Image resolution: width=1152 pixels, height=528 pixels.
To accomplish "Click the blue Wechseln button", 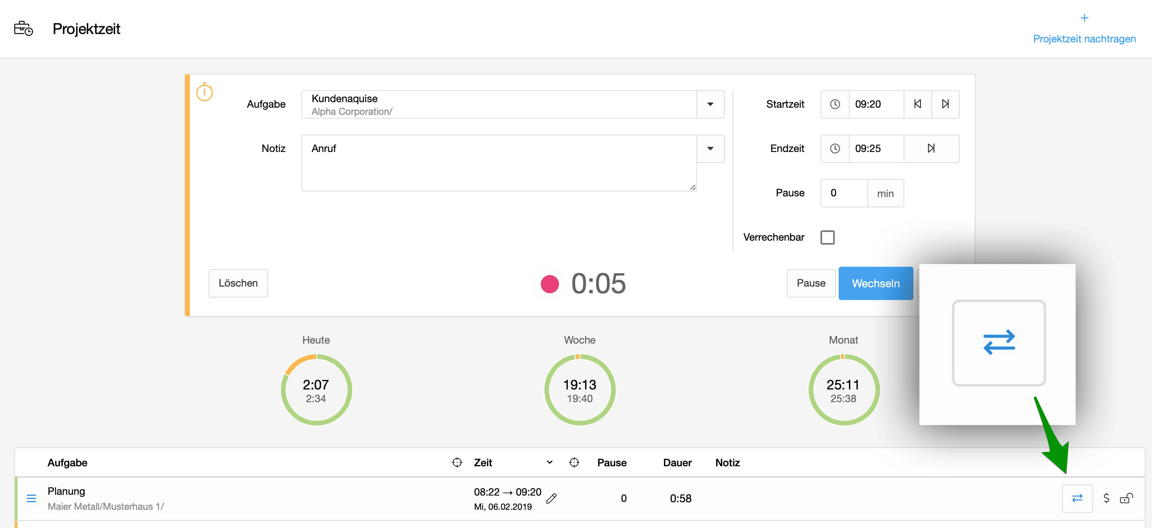I will [x=875, y=283].
